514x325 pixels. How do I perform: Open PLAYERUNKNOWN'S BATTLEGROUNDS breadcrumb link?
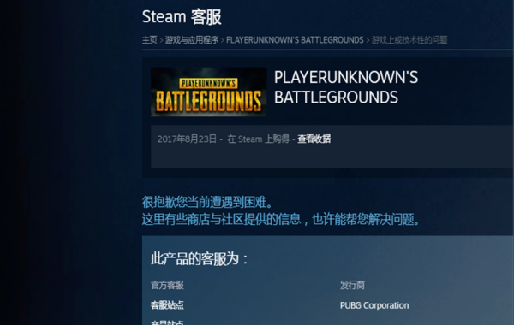pyautogui.click(x=295, y=40)
